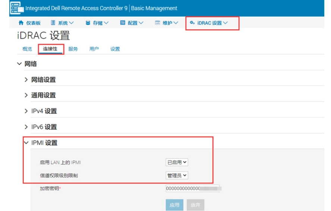Click the IPv6 设置 heading text

[x=44, y=127]
